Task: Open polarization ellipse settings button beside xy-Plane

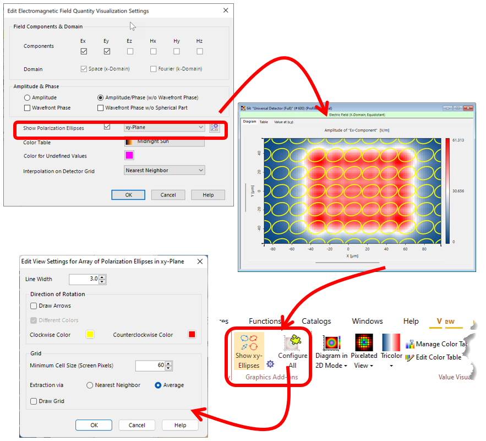Action: 215,128
